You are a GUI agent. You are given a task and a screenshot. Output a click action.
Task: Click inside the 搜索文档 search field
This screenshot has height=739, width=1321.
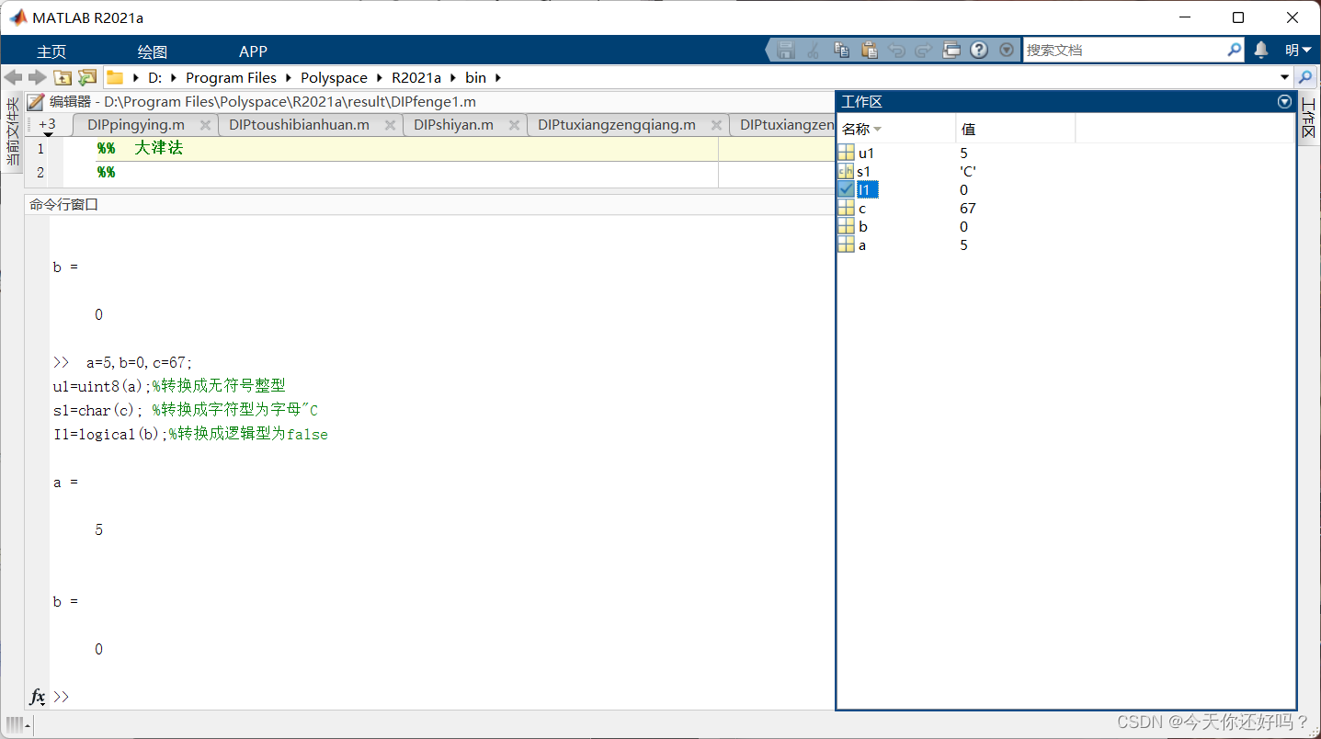[1131, 50]
